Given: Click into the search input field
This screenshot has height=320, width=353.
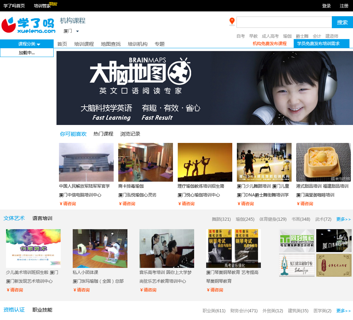Looking at the screenshot, I should 284,22.
